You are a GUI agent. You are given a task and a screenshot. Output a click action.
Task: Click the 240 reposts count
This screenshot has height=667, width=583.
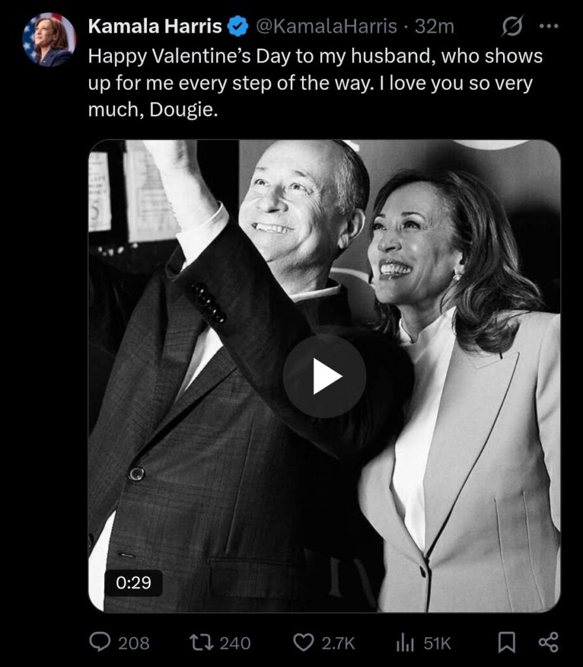(x=235, y=644)
